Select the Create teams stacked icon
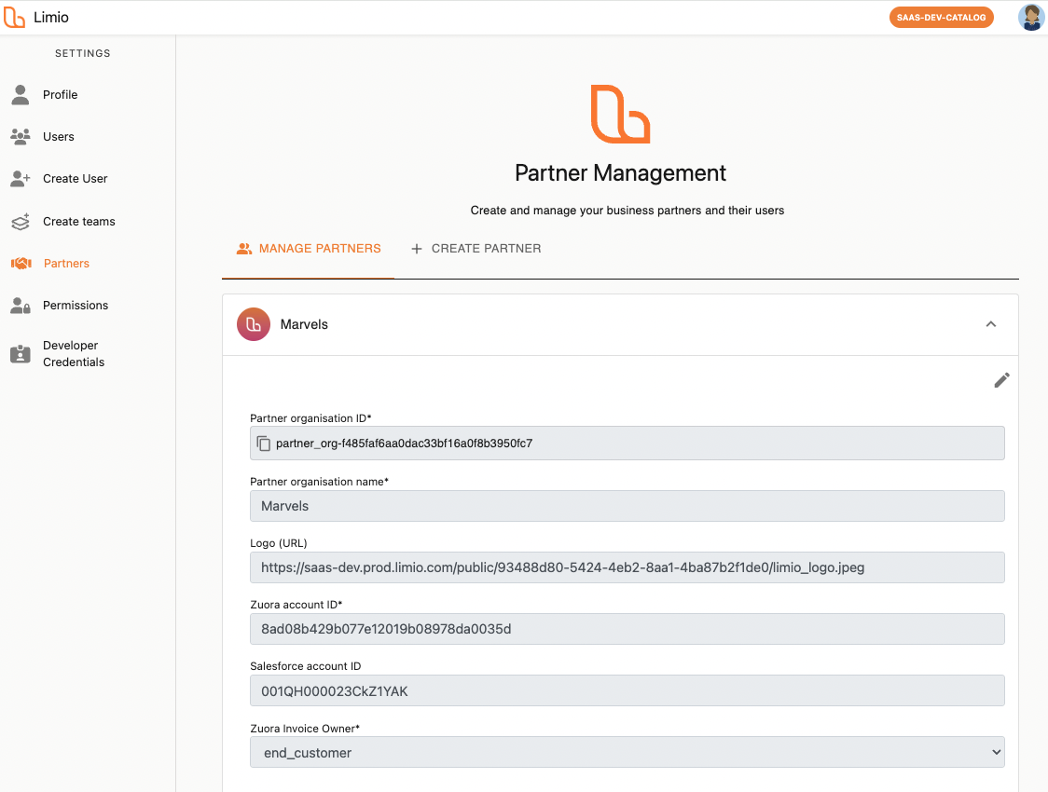The height and width of the screenshot is (792, 1048). click(x=21, y=221)
